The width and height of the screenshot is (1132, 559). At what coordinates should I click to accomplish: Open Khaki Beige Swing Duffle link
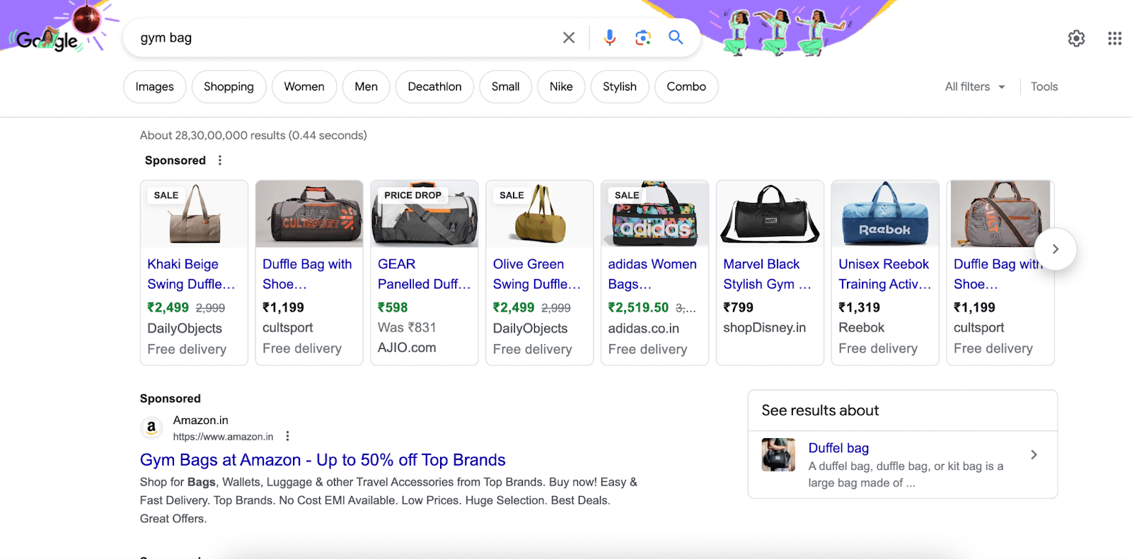191,274
